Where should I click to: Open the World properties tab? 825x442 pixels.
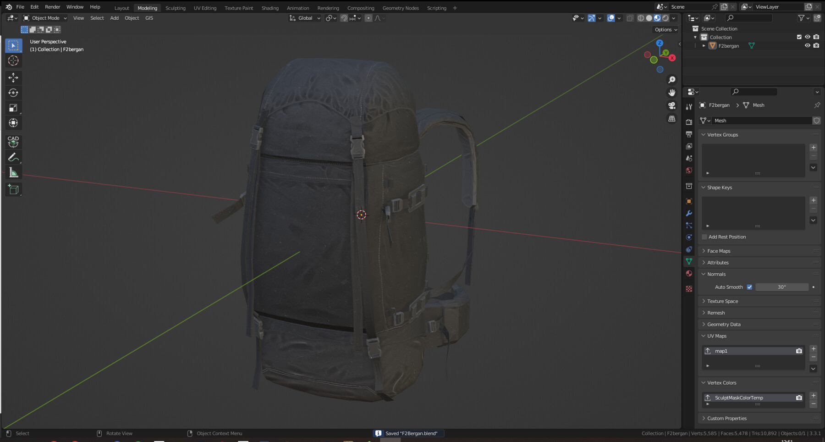(689, 170)
